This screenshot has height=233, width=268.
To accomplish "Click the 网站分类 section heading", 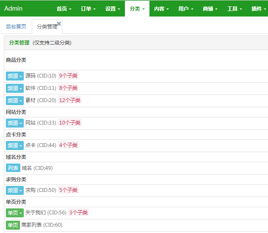I will click(x=16, y=112).
